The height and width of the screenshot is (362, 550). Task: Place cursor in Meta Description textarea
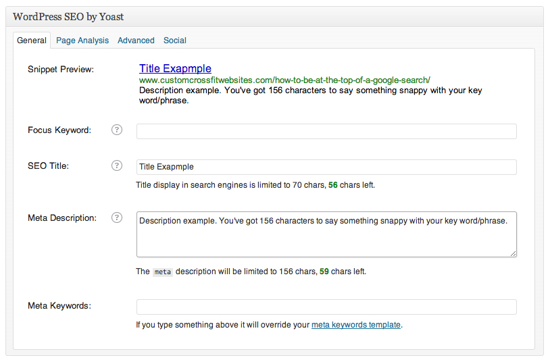[x=326, y=234]
